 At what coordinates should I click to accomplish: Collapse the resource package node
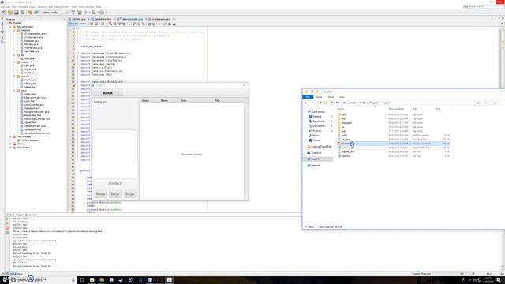(14, 77)
